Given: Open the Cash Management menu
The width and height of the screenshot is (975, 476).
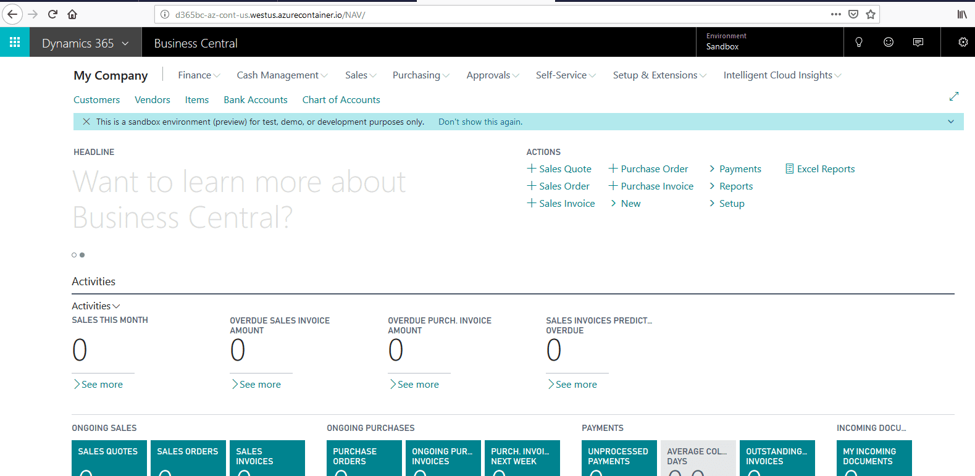Looking at the screenshot, I should (282, 75).
